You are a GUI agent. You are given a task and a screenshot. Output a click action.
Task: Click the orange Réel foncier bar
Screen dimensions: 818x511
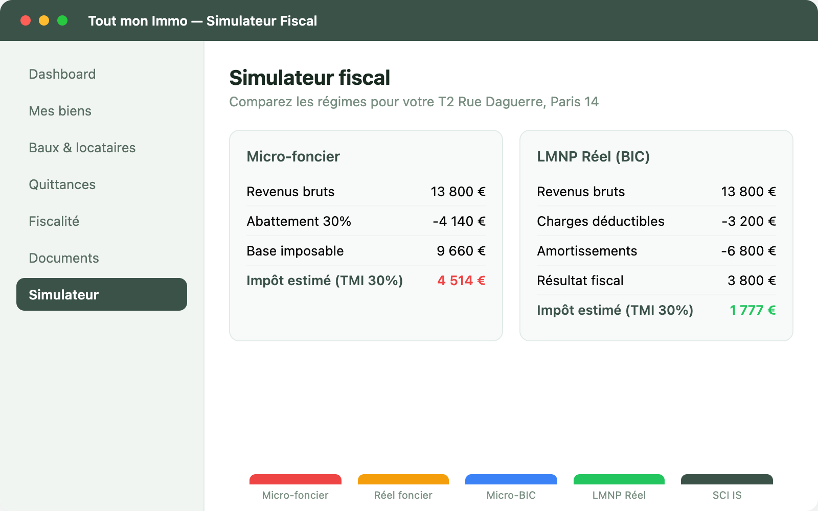pos(403,479)
